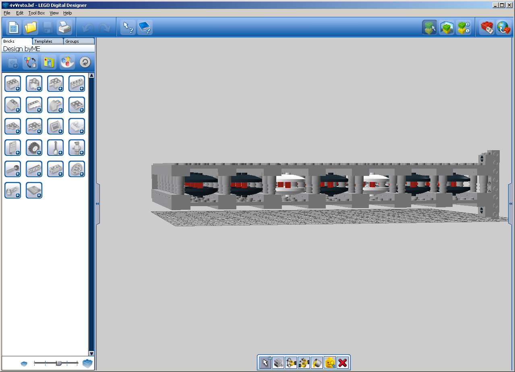Open the Technic connector parts category
Image resolution: width=515 pixels, height=372 pixels.
click(x=13, y=190)
